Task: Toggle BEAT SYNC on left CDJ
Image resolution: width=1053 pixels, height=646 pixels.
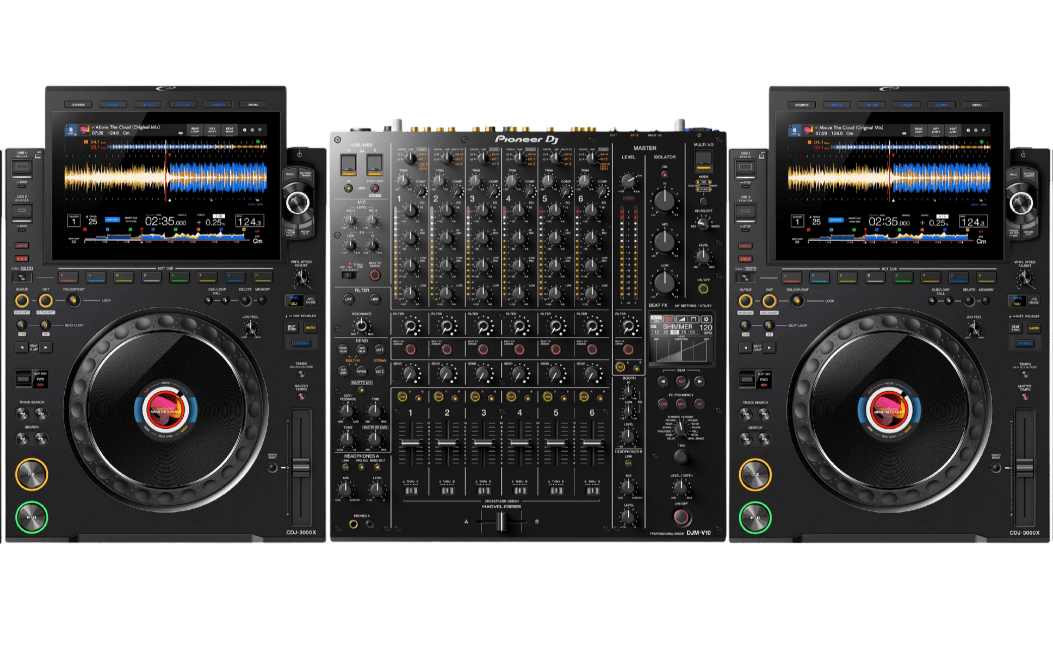Action: click(x=292, y=328)
